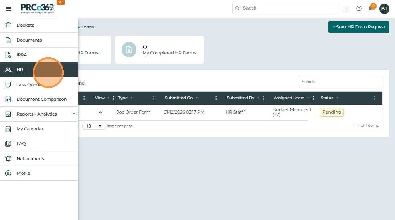This screenshot has width=395, height=220.
Task: Click the magnifier icon in top search
Action: (x=237, y=8)
